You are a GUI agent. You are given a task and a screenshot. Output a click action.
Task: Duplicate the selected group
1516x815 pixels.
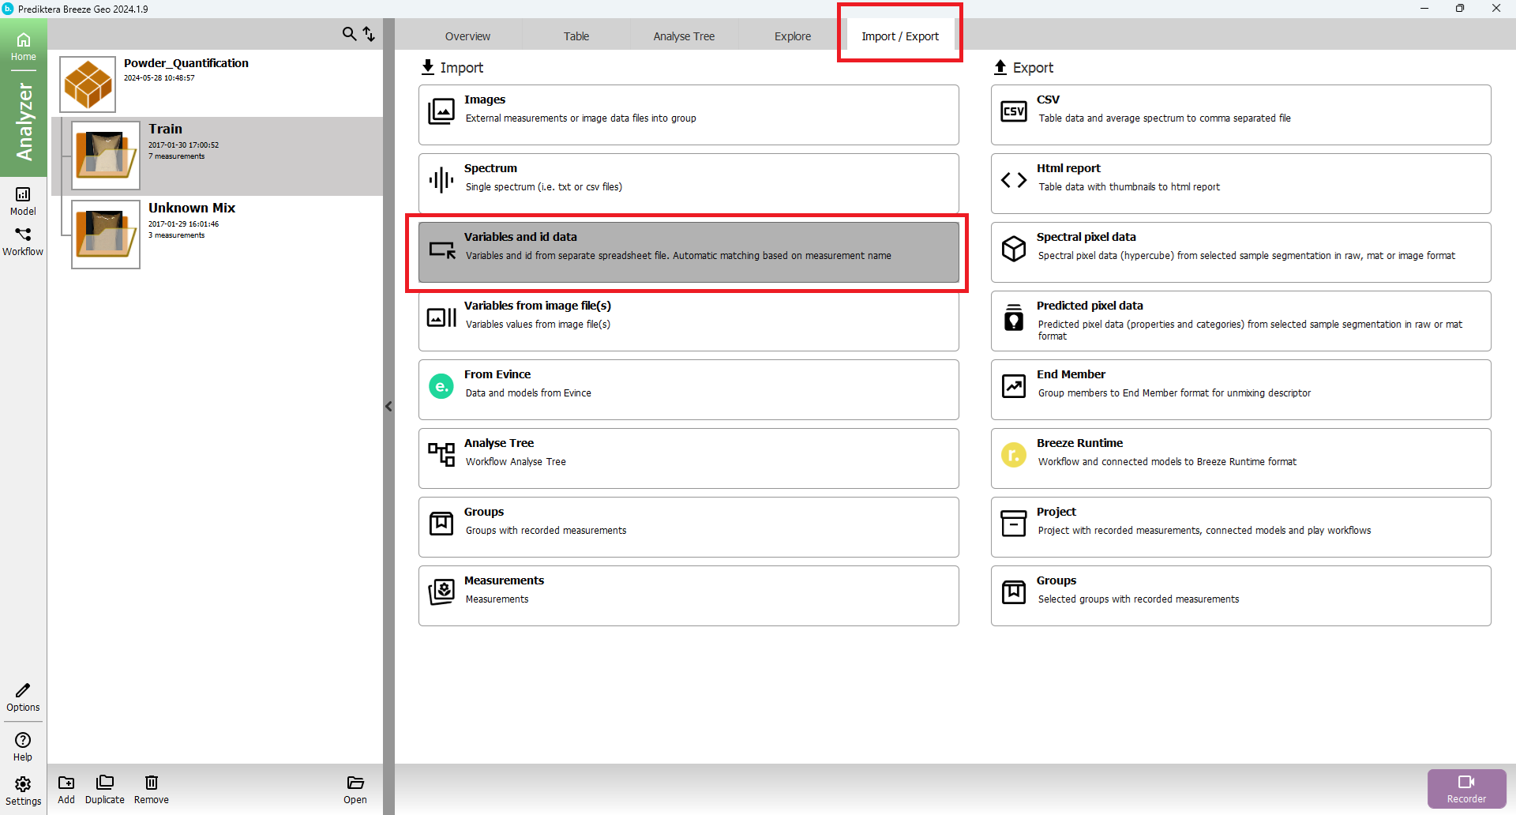pyautogui.click(x=104, y=789)
